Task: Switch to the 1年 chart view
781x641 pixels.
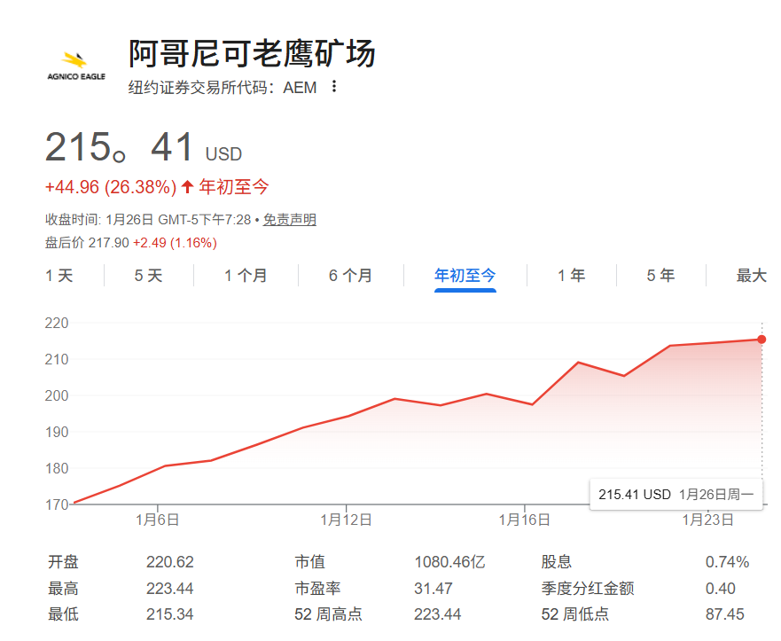Action: coord(571,276)
